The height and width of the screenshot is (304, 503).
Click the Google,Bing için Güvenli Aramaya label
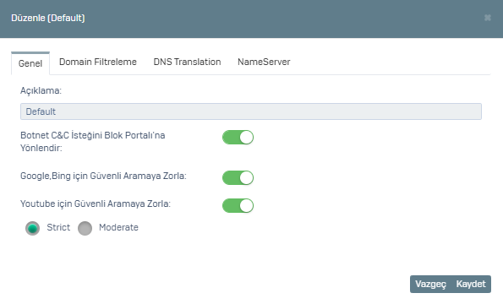coord(103,176)
